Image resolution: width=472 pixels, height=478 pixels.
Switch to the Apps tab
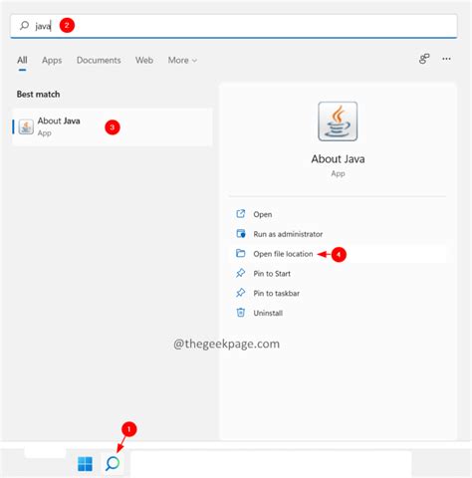pos(52,60)
